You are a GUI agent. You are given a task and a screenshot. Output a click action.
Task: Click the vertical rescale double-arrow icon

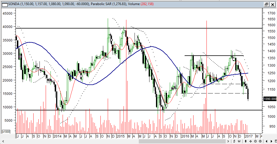(x=246, y=141)
